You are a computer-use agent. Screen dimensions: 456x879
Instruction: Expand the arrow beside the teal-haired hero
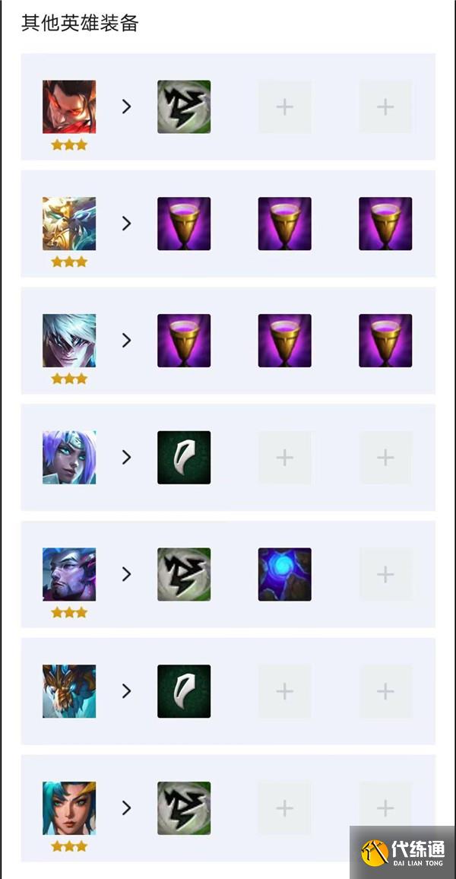[127, 808]
